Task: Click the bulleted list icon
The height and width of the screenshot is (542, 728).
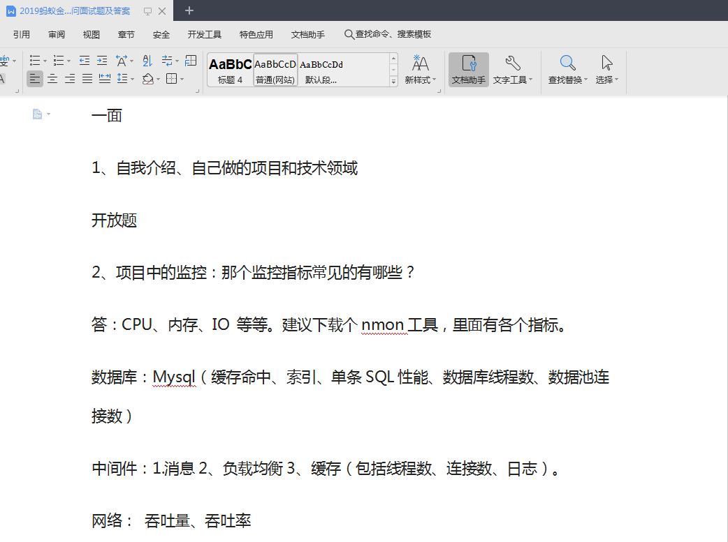Action: coord(35,60)
